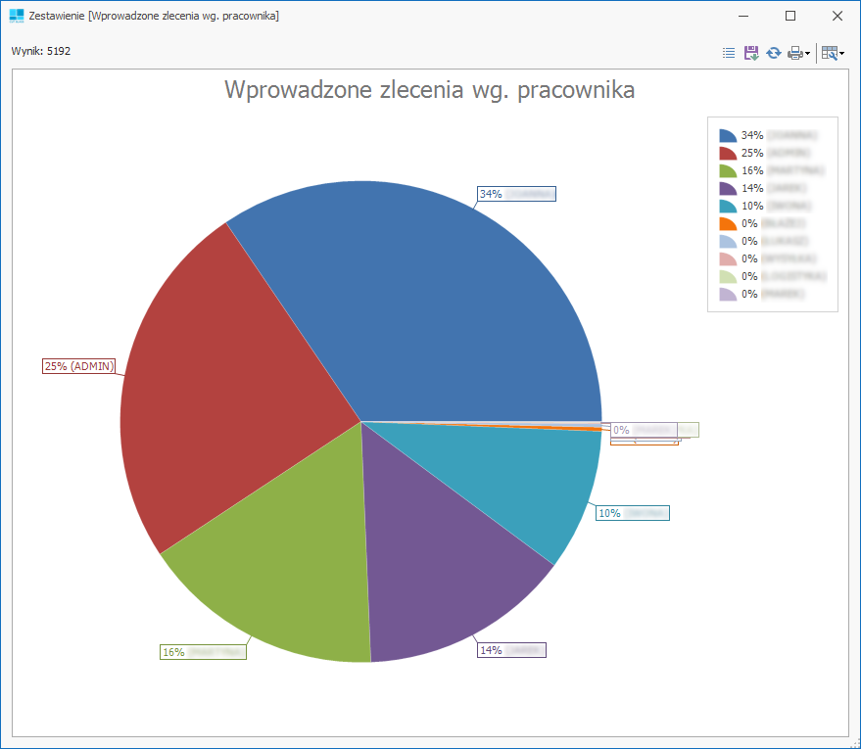Image resolution: width=861 pixels, height=749 pixels.
Task: Click the red 25% legend swatch
Action: tap(728, 154)
